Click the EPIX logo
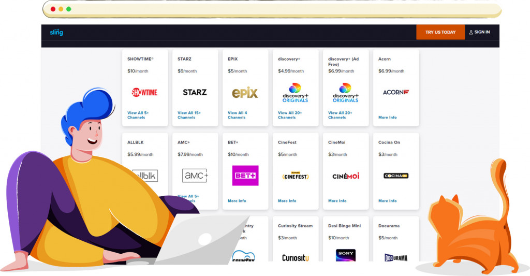Image resolution: width=530 pixels, height=276 pixels. coord(245,92)
